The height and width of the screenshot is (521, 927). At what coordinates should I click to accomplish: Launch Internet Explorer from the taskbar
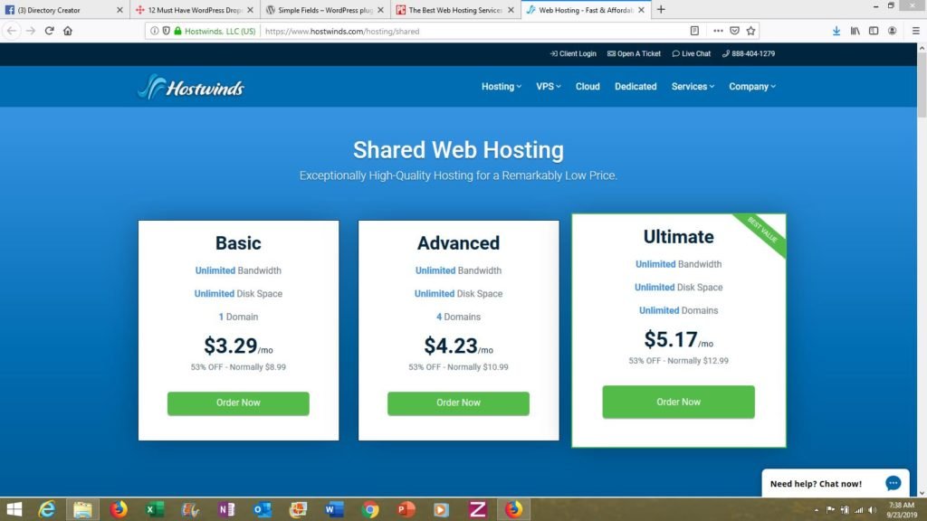[47, 509]
